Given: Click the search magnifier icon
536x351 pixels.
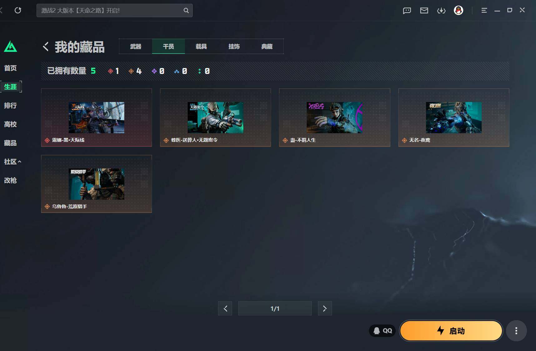Looking at the screenshot, I should (x=186, y=11).
